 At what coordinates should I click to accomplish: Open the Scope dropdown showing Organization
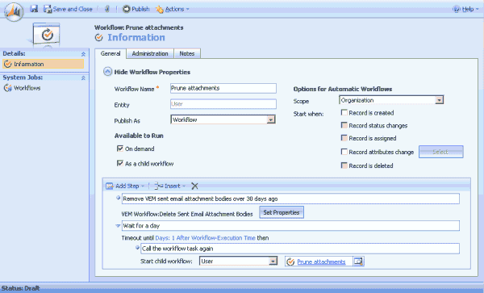(x=391, y=100)
